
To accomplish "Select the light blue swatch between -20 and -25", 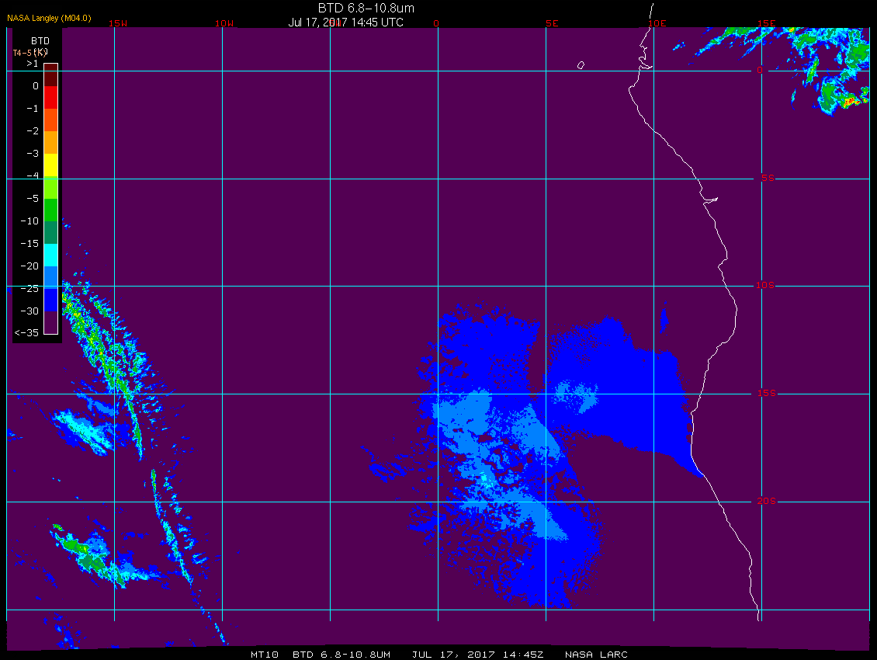I will [x=51, y=278].
